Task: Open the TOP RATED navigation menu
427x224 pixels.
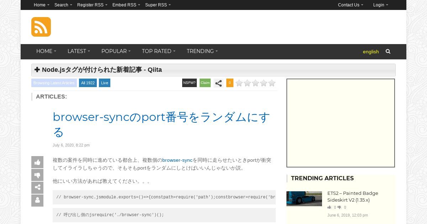Action: coord(159,51)
